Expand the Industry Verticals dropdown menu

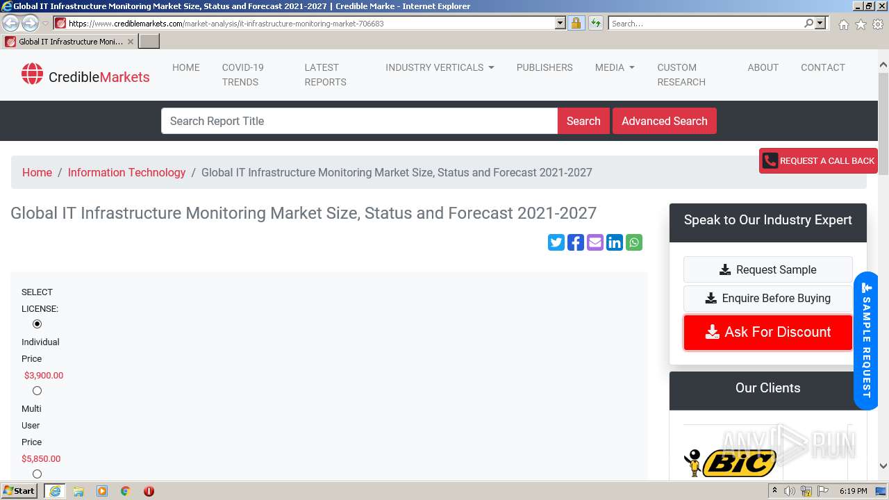pyautogui.click(x=440, y=67)
